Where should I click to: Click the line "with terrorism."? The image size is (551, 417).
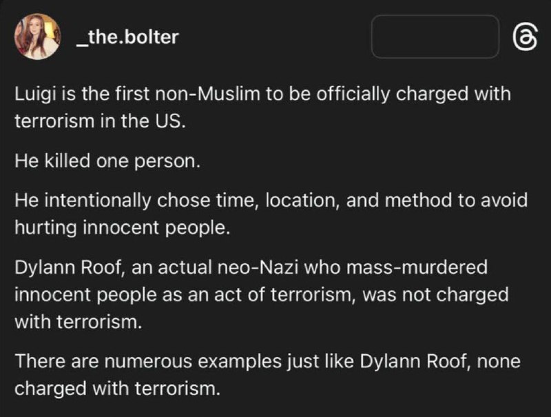pyautogui.click(x=79, y=322)
